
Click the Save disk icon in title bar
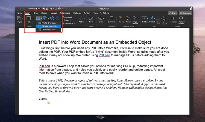47,9
